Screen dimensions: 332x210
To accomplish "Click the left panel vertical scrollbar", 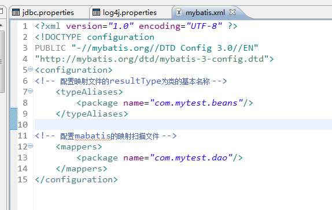I will (x=2, y=61).
